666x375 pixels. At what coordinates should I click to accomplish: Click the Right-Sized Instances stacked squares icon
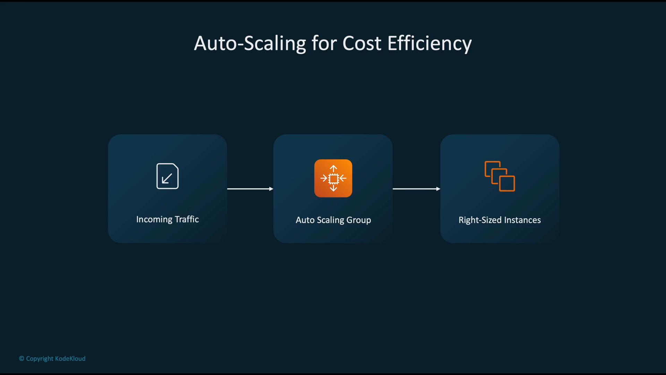[x=499, y=176]
